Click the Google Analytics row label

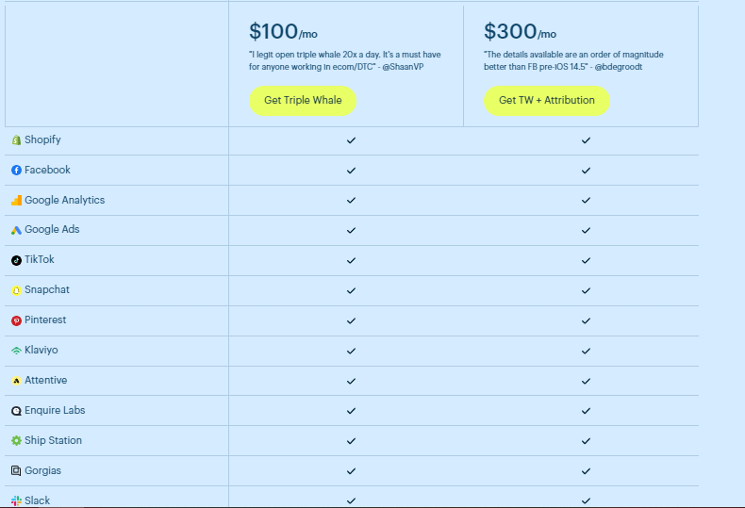(64, 201)
